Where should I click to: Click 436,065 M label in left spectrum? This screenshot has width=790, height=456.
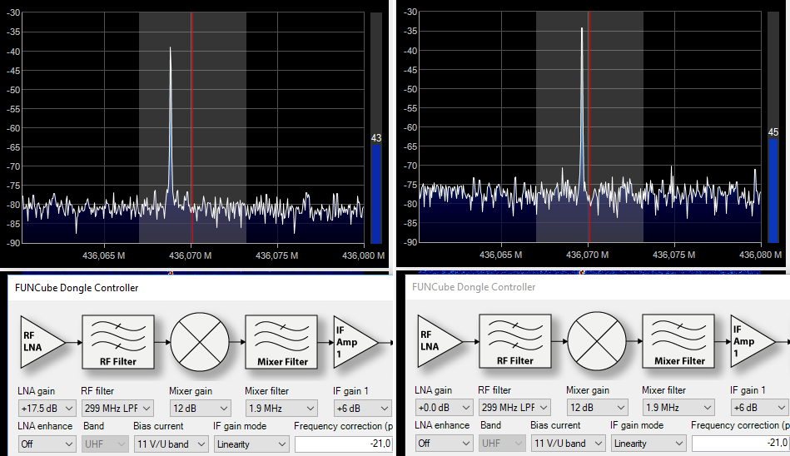coord(103,255)
